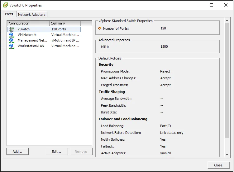Maximize the vSwitch0 Properties window
This screenshot has width=234, height=172.
tap(212, 5)
